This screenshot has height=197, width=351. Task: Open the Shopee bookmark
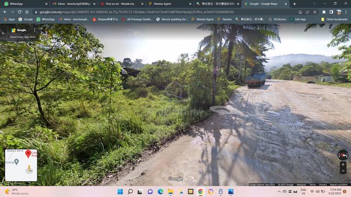105,20
